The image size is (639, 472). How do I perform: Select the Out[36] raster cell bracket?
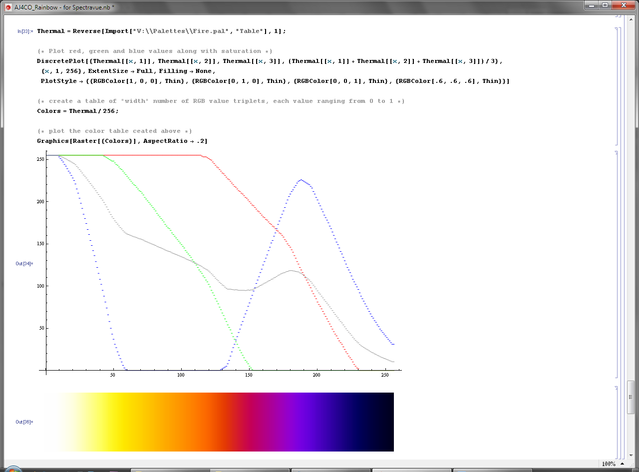tap(616, 422)
